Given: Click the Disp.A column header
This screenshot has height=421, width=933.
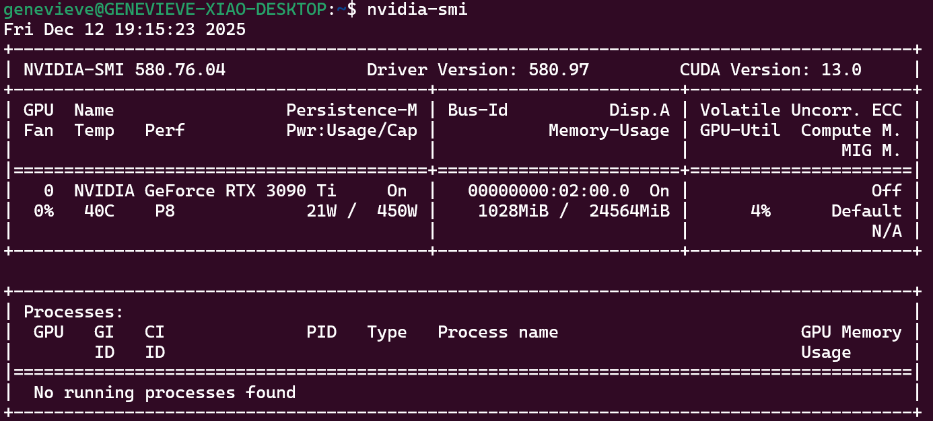Looking at the screenshot, I should click(640, 110).
